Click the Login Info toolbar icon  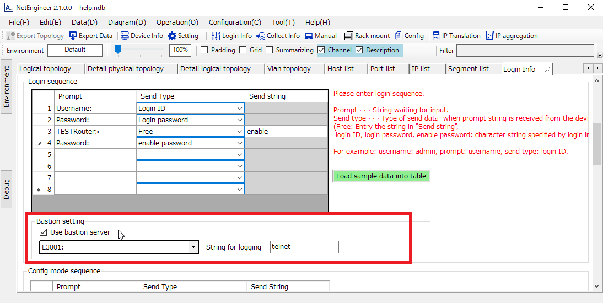(216, 36)
